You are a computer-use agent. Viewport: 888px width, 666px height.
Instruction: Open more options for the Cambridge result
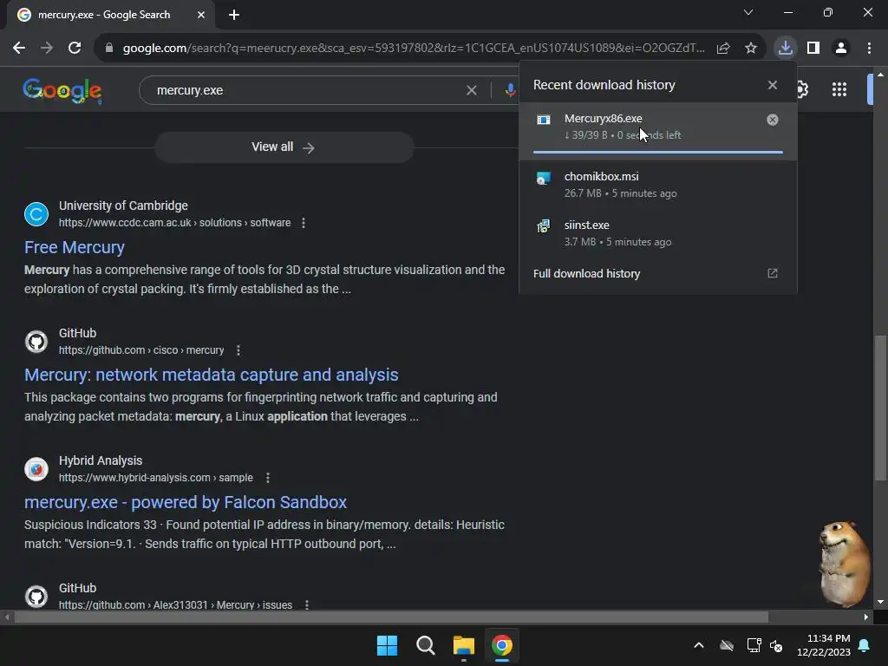pos(304,223)
